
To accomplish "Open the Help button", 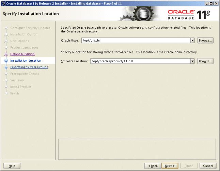I will pyautogui.click(x=12, y=166).
